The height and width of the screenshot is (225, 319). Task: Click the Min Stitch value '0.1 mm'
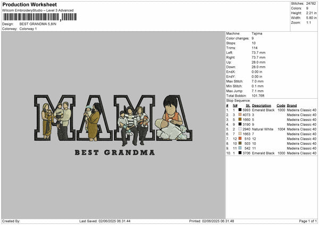(257, 86)
